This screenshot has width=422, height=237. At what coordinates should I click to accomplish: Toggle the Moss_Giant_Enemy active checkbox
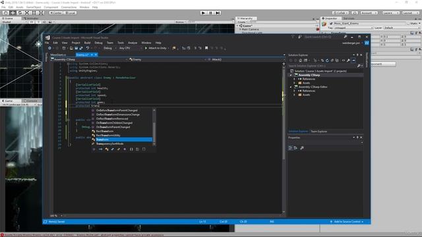[331, 24]
